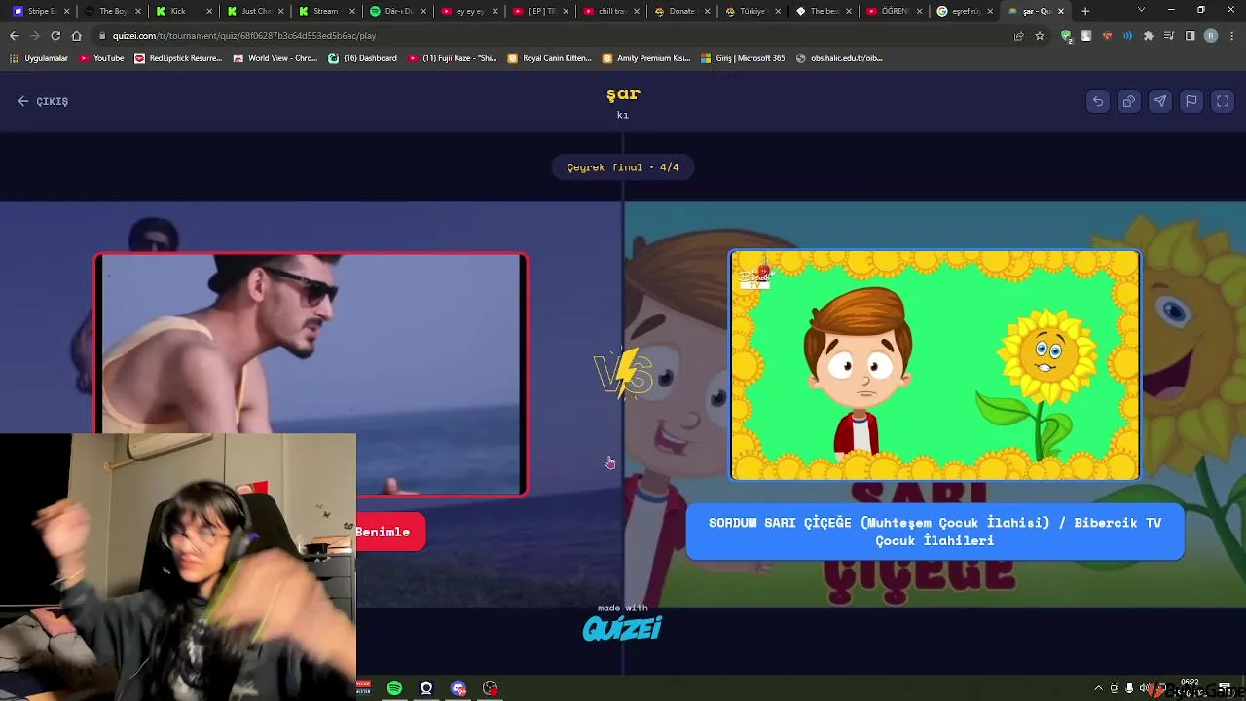Open the obs.halic.edu.tr bookmark
Image resolution: width=1246 pixels, height=701 pixels.
(839, 58)
